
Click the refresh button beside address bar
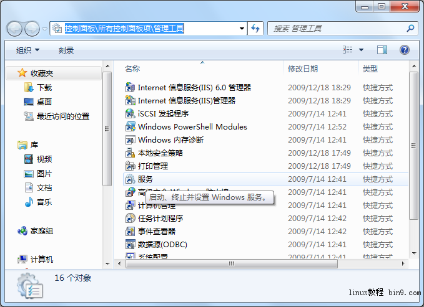tap(255, 28)
